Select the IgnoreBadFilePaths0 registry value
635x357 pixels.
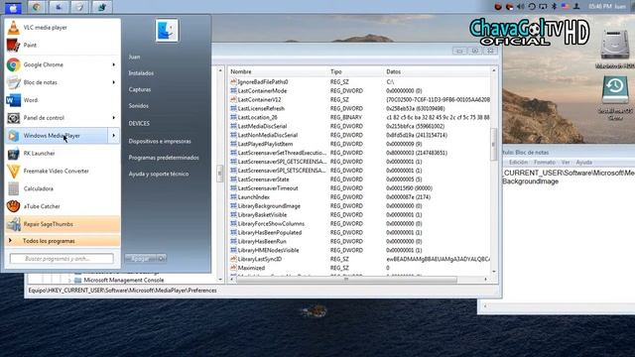coord(262,81)
